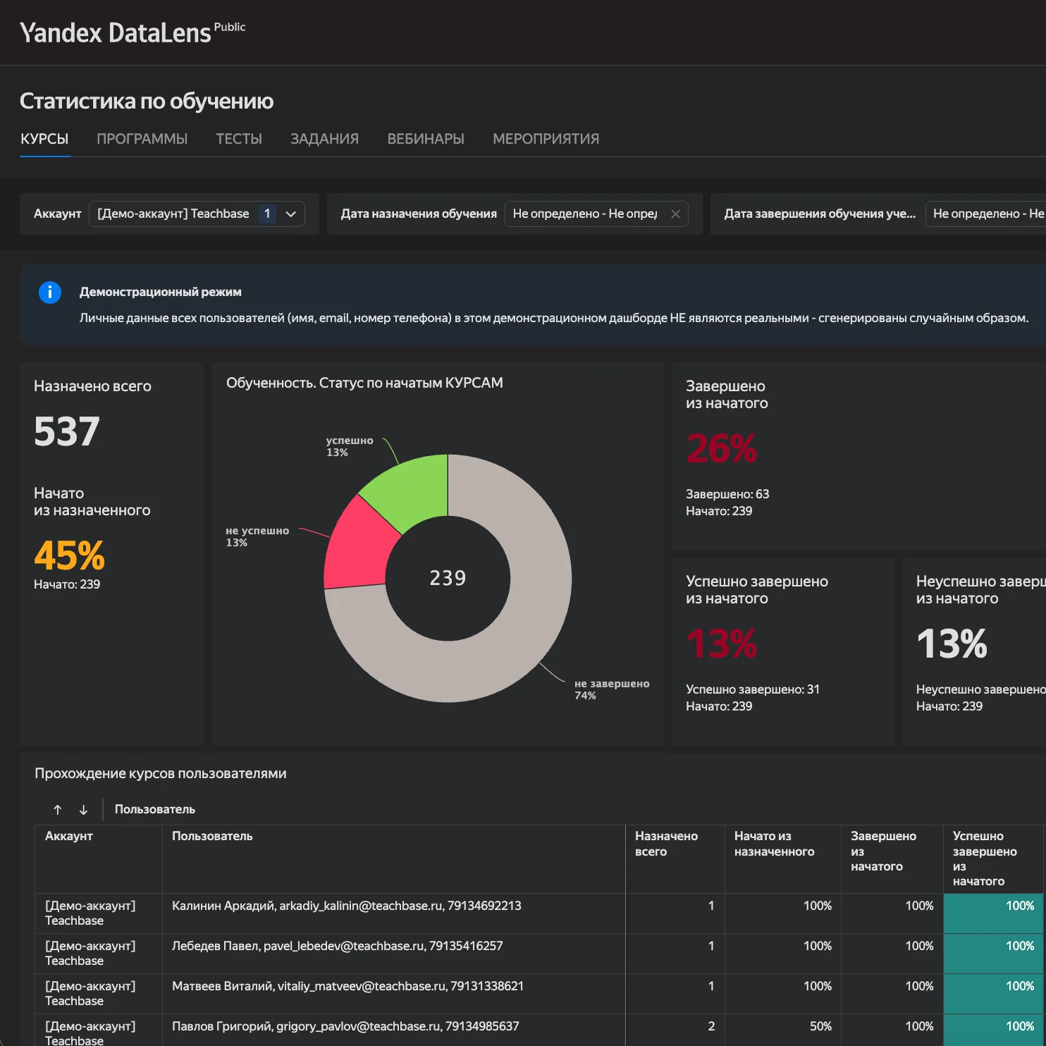This screenshot has height=1046, width=1046.
Task: Click the не завершено 74% chart label
Action: pyautogui.click(x=612, y=689)
